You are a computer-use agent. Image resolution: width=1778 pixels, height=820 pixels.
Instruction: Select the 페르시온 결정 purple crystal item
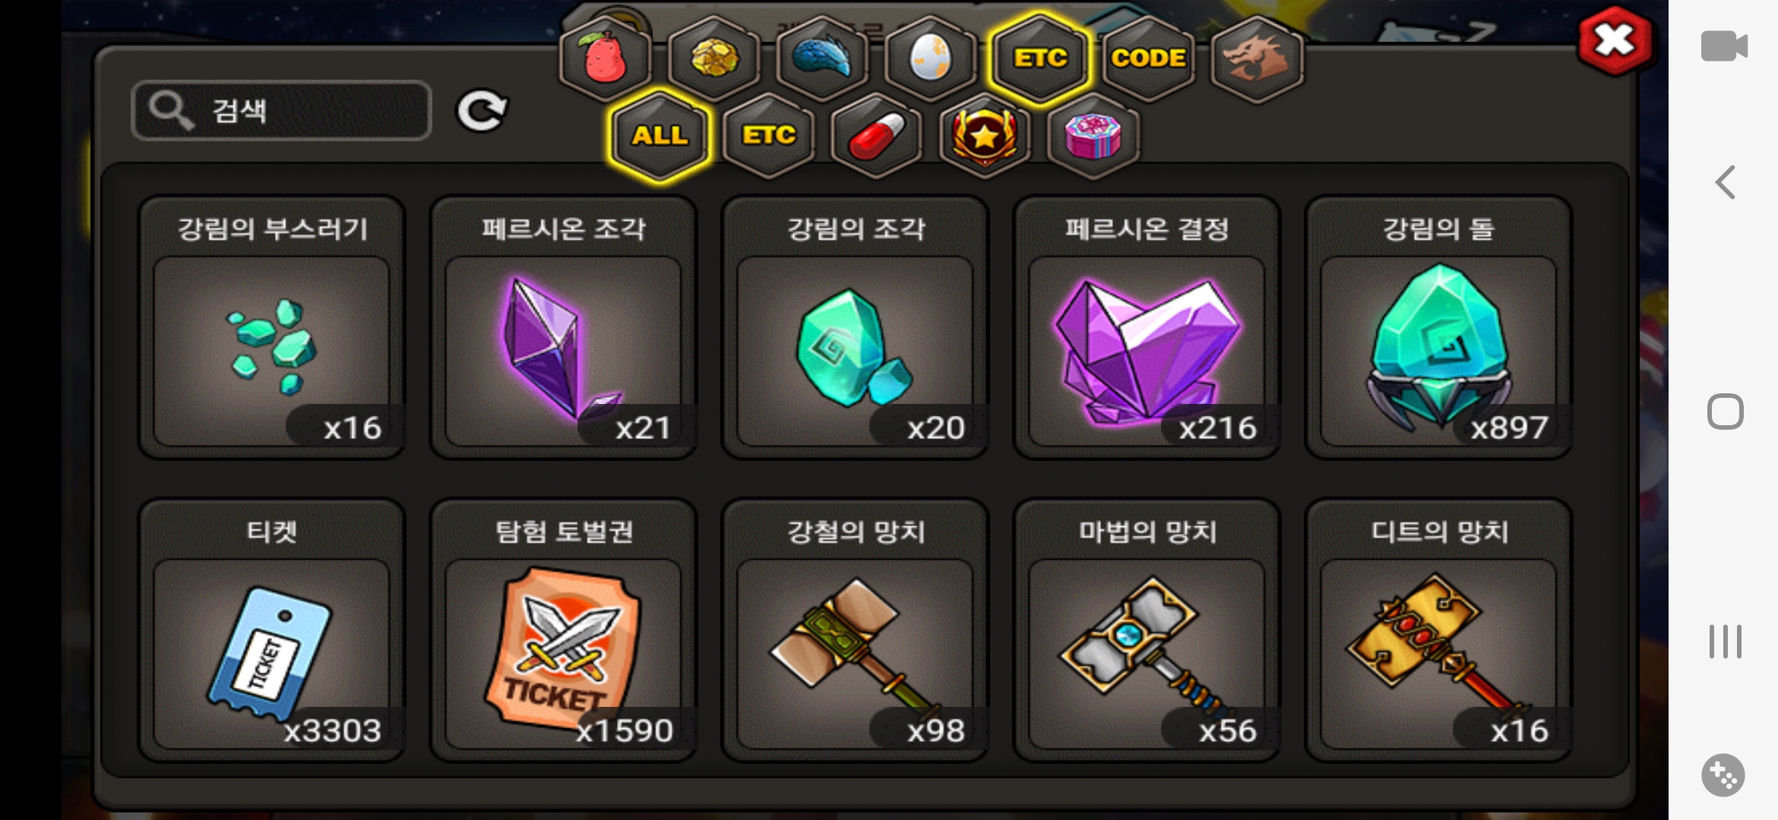coord(1147,328)
